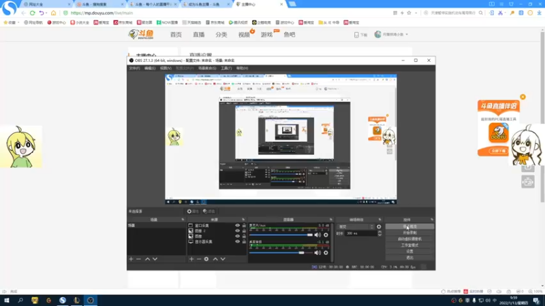Mute the 桌面音频 channel speaker icon
Screen dimensions: 545x306
(x=317, y=252)
